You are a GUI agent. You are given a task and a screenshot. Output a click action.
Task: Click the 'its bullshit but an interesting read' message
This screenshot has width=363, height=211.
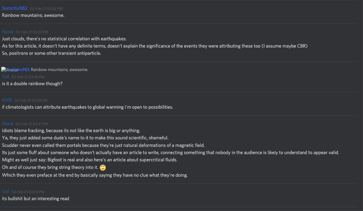point(35,199)
